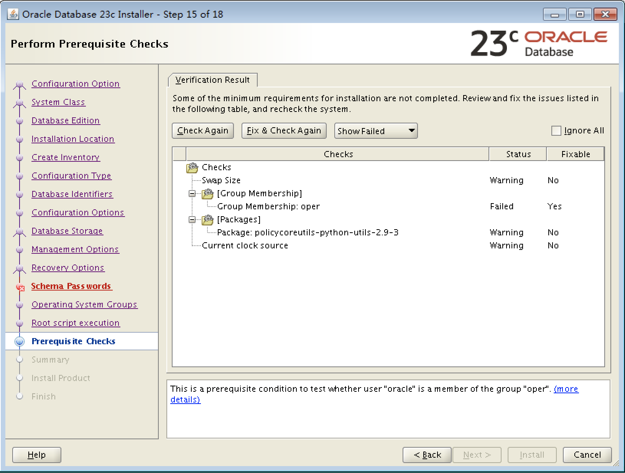Go to Database Edition step
Image resolution: width=625 pixels, height=473 pixels.
[x=66, y=120]
